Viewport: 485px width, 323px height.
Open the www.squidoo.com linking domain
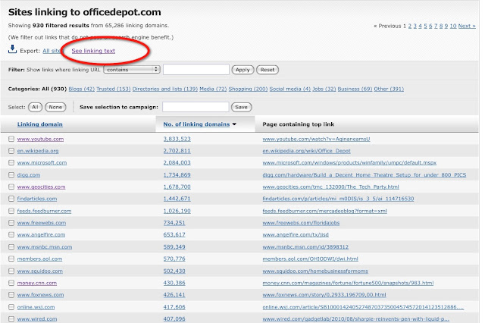point(40,271)
